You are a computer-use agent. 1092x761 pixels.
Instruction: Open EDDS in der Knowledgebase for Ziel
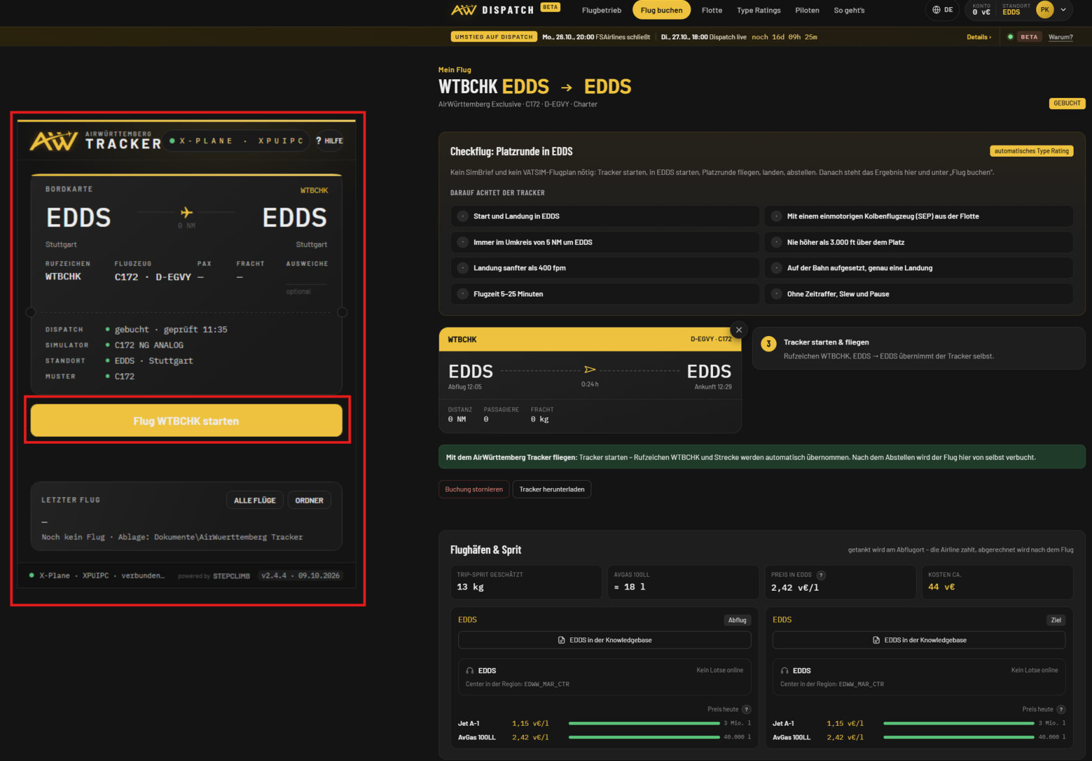(919, 640)
